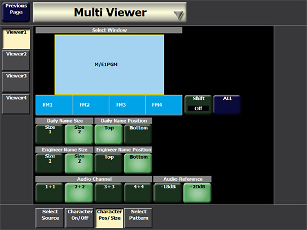Open the Viewer4 tab
Screen dimensions: 307x230
pyautogui.click(x=16, y=104)
